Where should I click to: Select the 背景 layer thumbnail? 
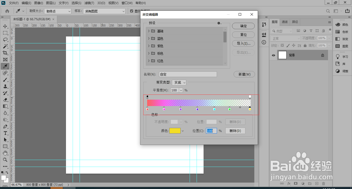point(282,55)
